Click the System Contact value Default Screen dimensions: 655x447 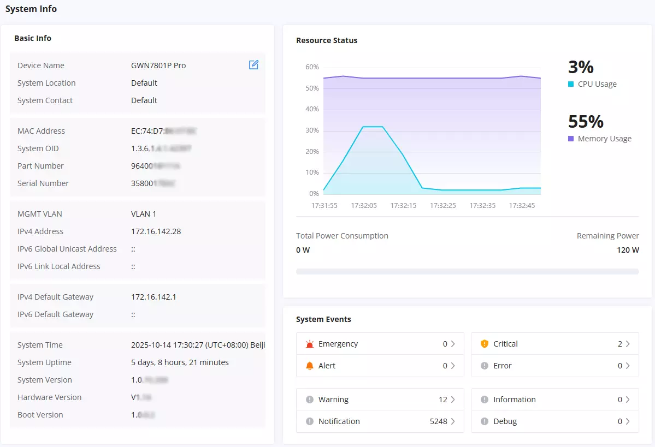(x=144, y=100)
